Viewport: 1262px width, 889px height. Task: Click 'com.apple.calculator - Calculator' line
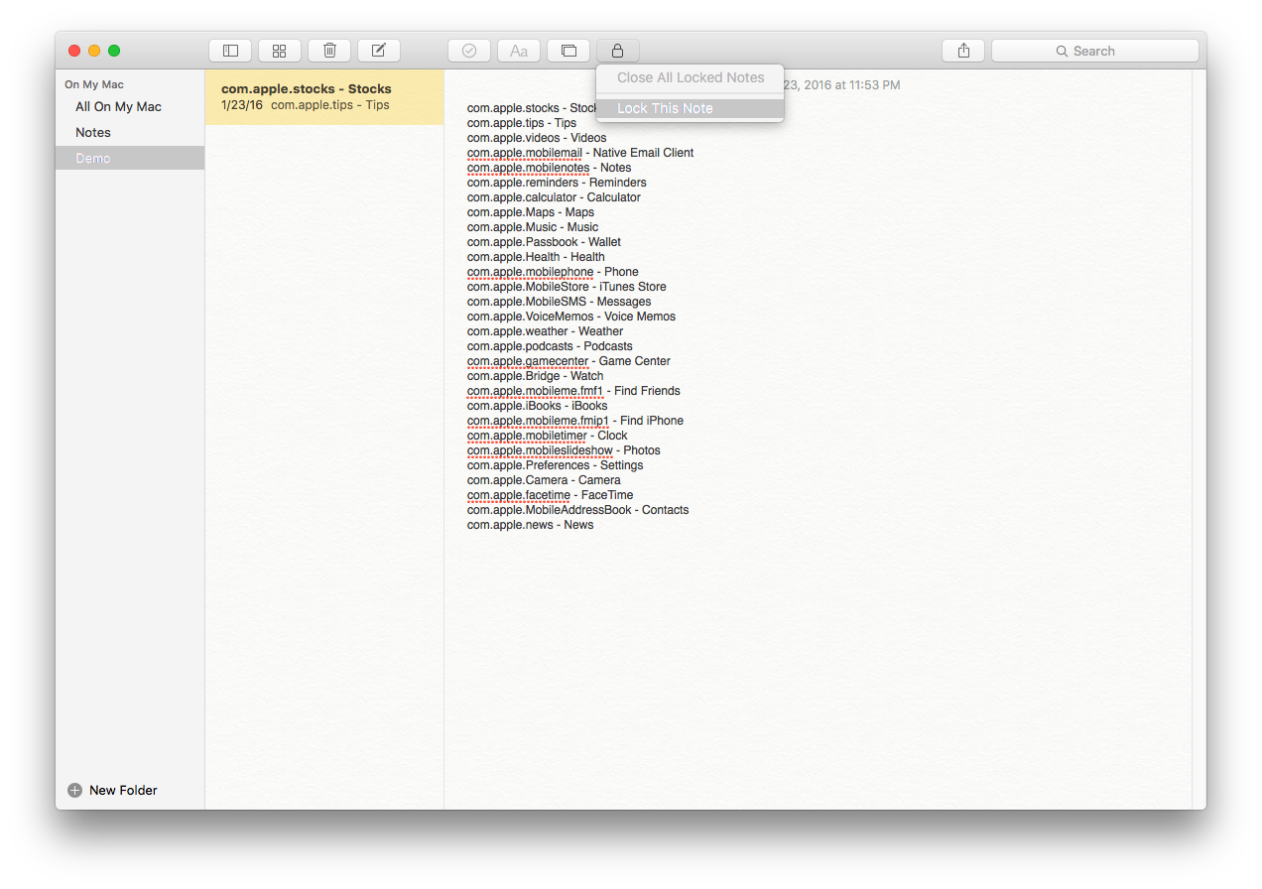click(554, 197)
